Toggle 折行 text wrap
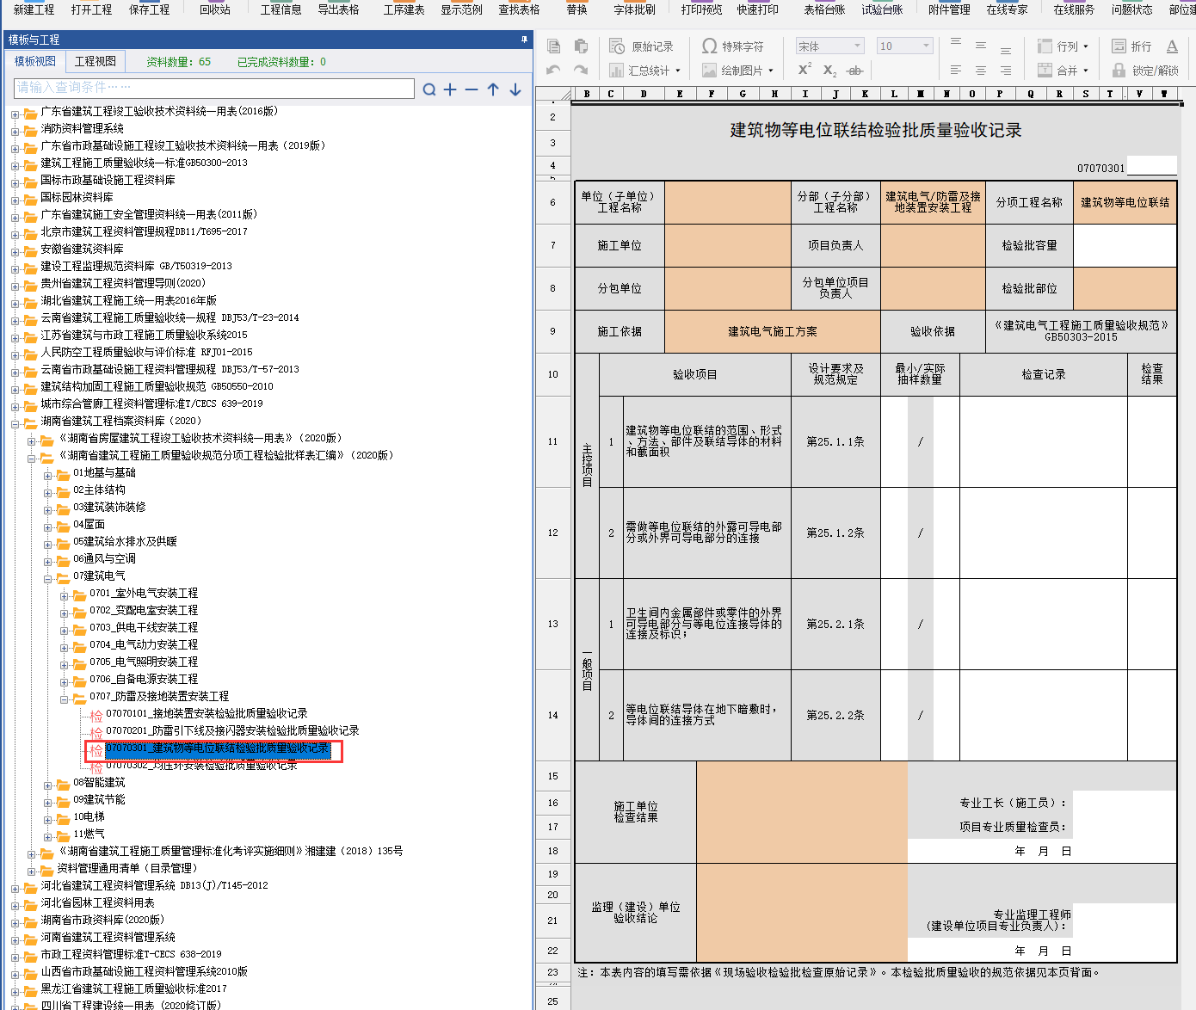 pos(1131,46)
